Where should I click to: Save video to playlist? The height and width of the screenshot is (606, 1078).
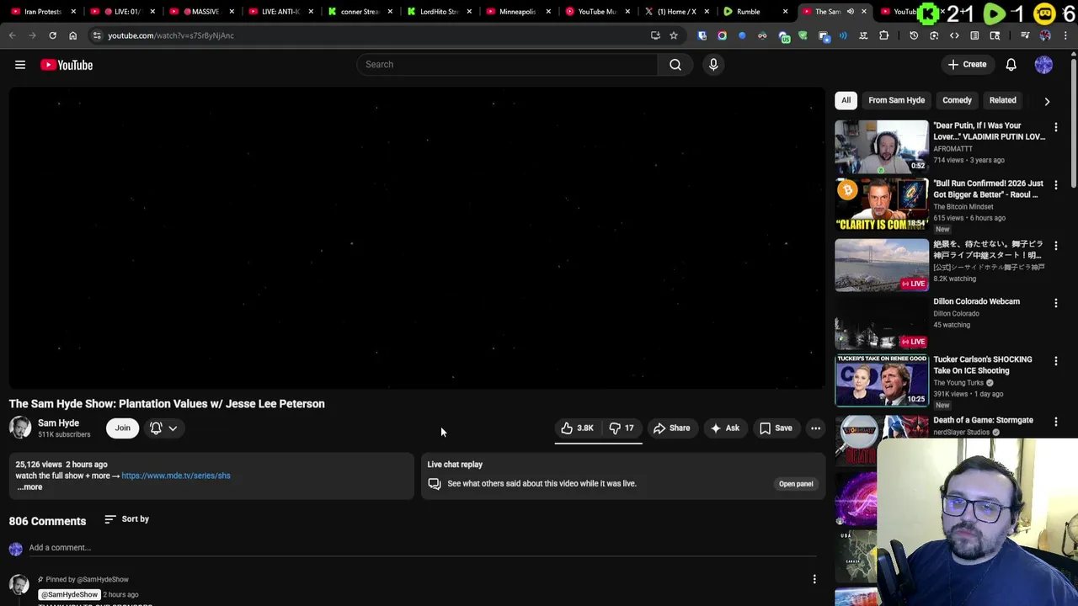776,428
